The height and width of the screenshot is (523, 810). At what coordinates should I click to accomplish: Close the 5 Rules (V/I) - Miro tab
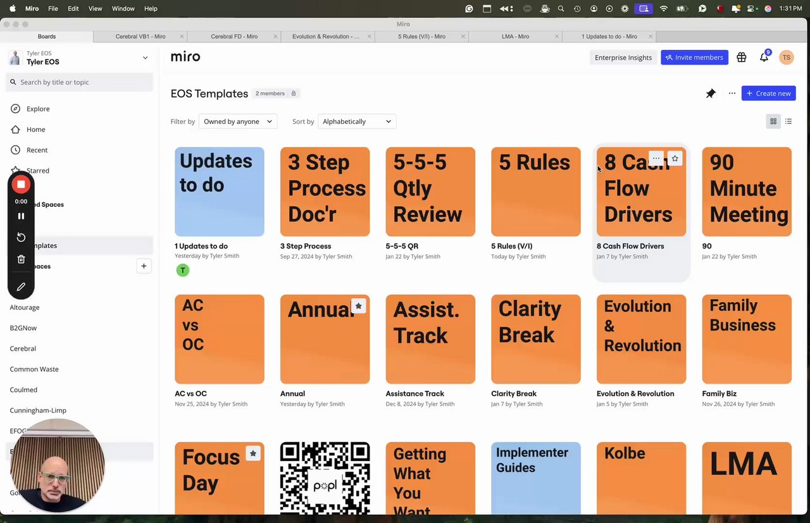coord(464,37)
